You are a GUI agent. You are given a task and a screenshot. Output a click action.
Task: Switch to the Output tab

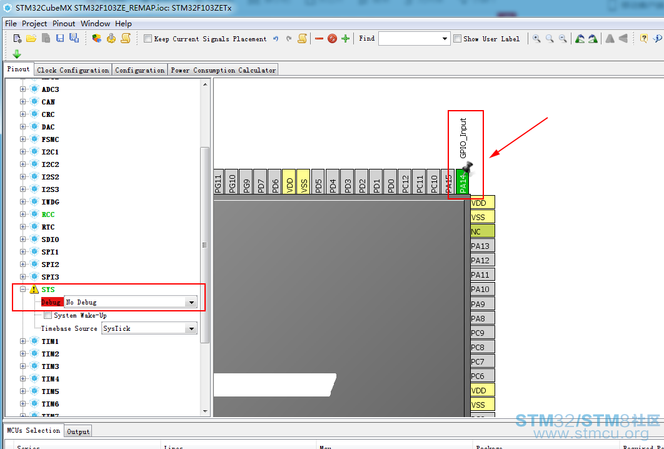(x=78, y=431)
